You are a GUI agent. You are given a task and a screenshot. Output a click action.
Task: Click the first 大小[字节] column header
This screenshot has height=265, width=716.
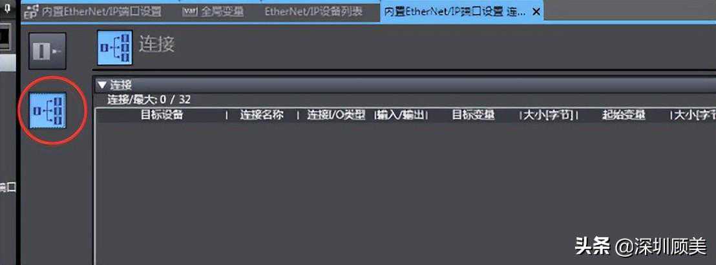tap(549, 115)
